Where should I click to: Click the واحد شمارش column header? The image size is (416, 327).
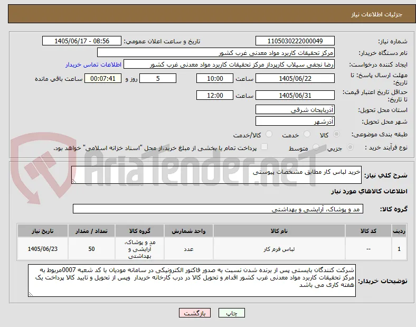point(188,231)
